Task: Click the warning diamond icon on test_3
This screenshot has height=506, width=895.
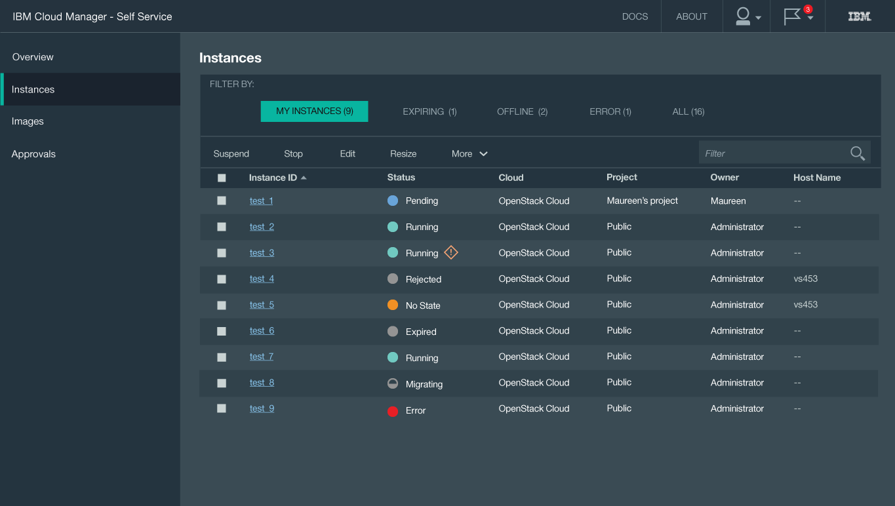Action: click(x=451, y=252)
